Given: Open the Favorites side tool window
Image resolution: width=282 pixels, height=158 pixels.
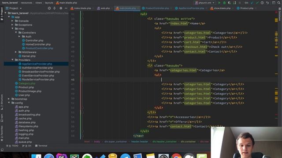Looking at the screenshot, I should 2,133.
